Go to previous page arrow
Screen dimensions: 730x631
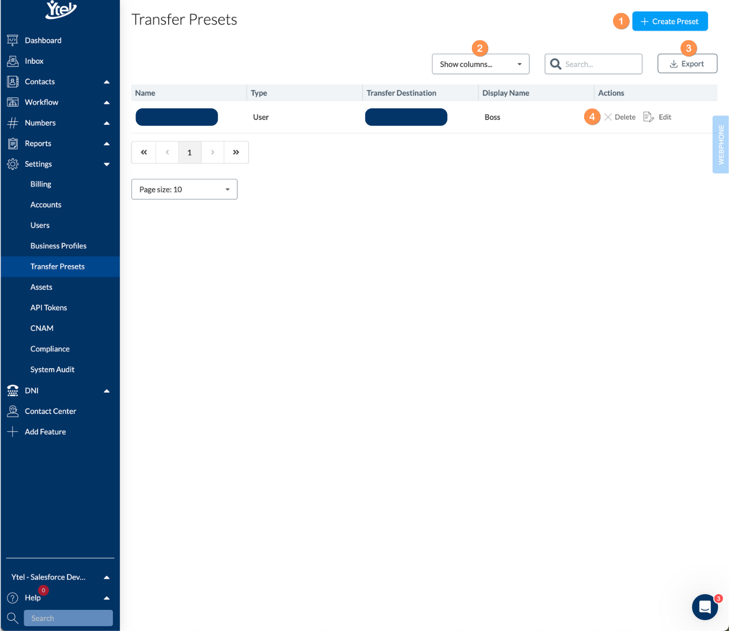pyautogui.click(x=167, y=152)
